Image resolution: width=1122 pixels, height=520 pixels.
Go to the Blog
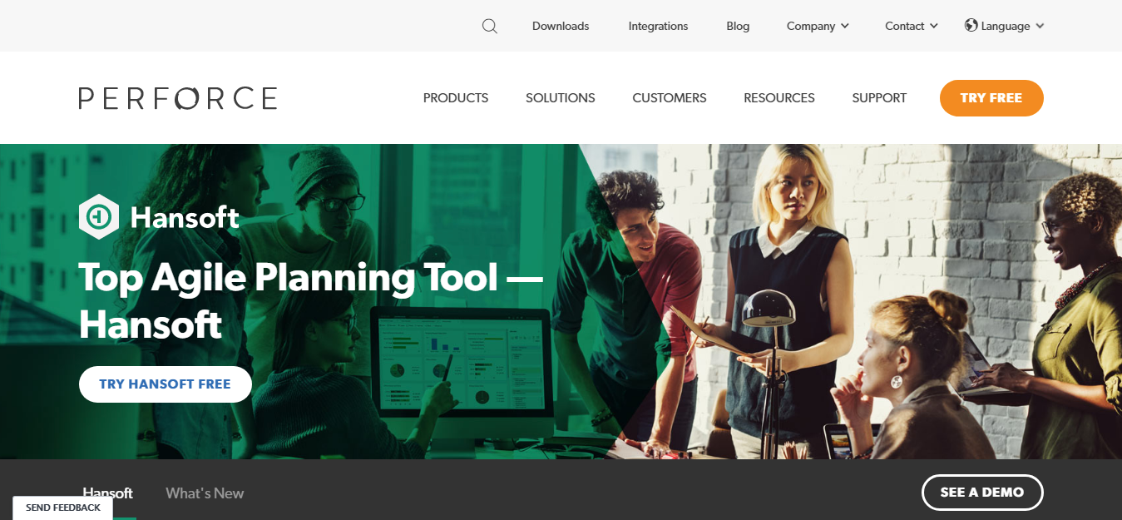pyautogui.click(x=738, y=26)
